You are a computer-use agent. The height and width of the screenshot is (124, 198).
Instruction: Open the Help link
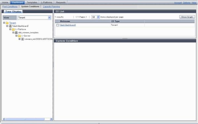(x=194, y=3)
